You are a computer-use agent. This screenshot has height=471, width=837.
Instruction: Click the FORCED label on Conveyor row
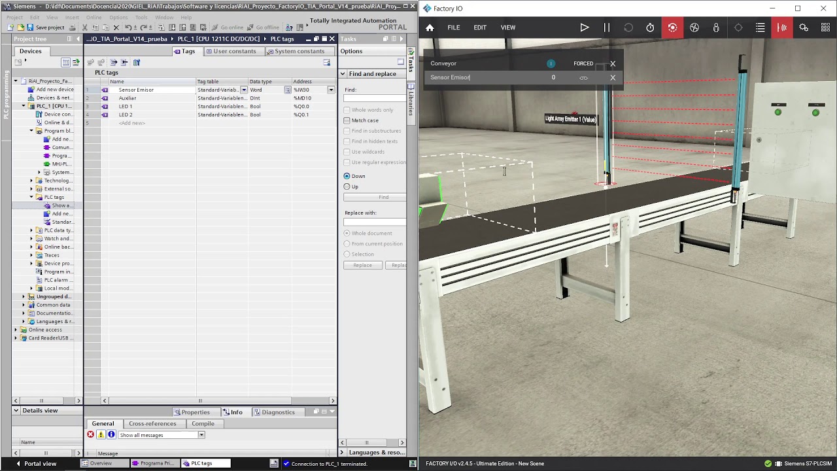[x=583, y=63]
